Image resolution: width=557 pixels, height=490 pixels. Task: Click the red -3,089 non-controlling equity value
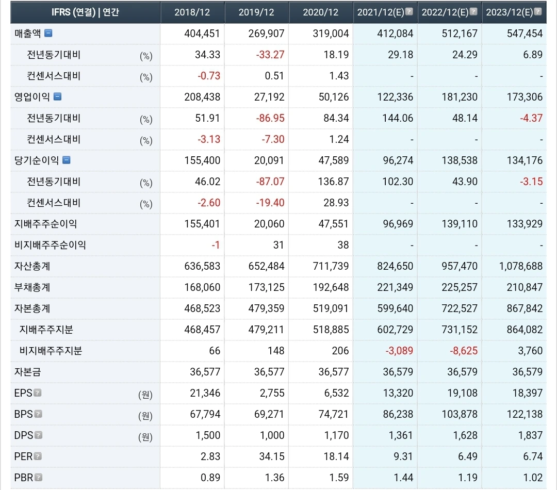399,351
